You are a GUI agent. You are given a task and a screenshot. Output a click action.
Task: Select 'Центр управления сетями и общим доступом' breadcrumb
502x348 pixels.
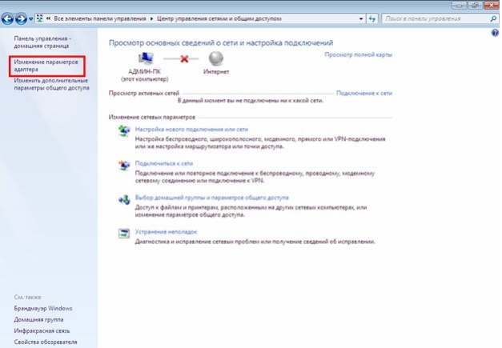coord(219,18)
